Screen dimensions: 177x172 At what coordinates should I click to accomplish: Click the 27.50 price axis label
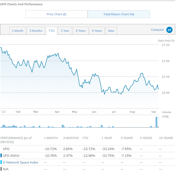(x=166, y=45)
